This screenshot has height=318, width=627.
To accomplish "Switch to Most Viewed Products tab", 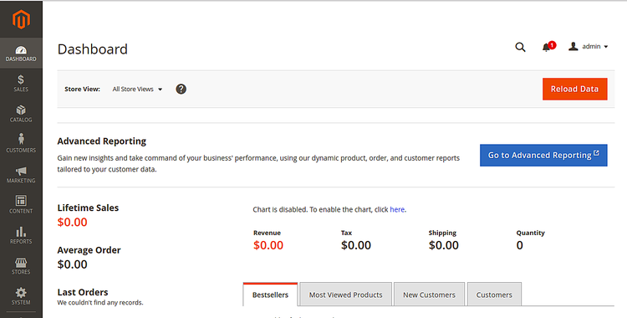I will (345, 295).
